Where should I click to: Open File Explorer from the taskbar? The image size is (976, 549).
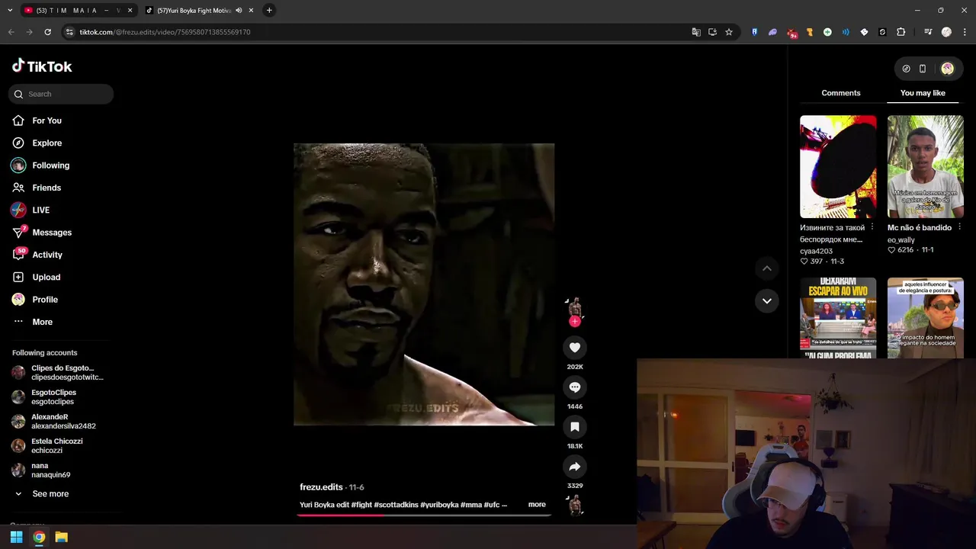click(62, 538)
